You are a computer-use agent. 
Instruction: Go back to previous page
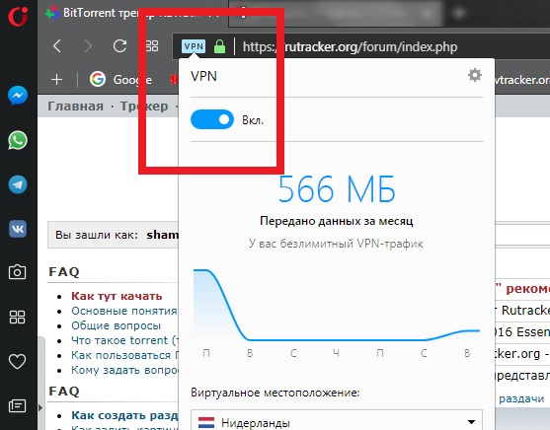(x=57, y=46)
